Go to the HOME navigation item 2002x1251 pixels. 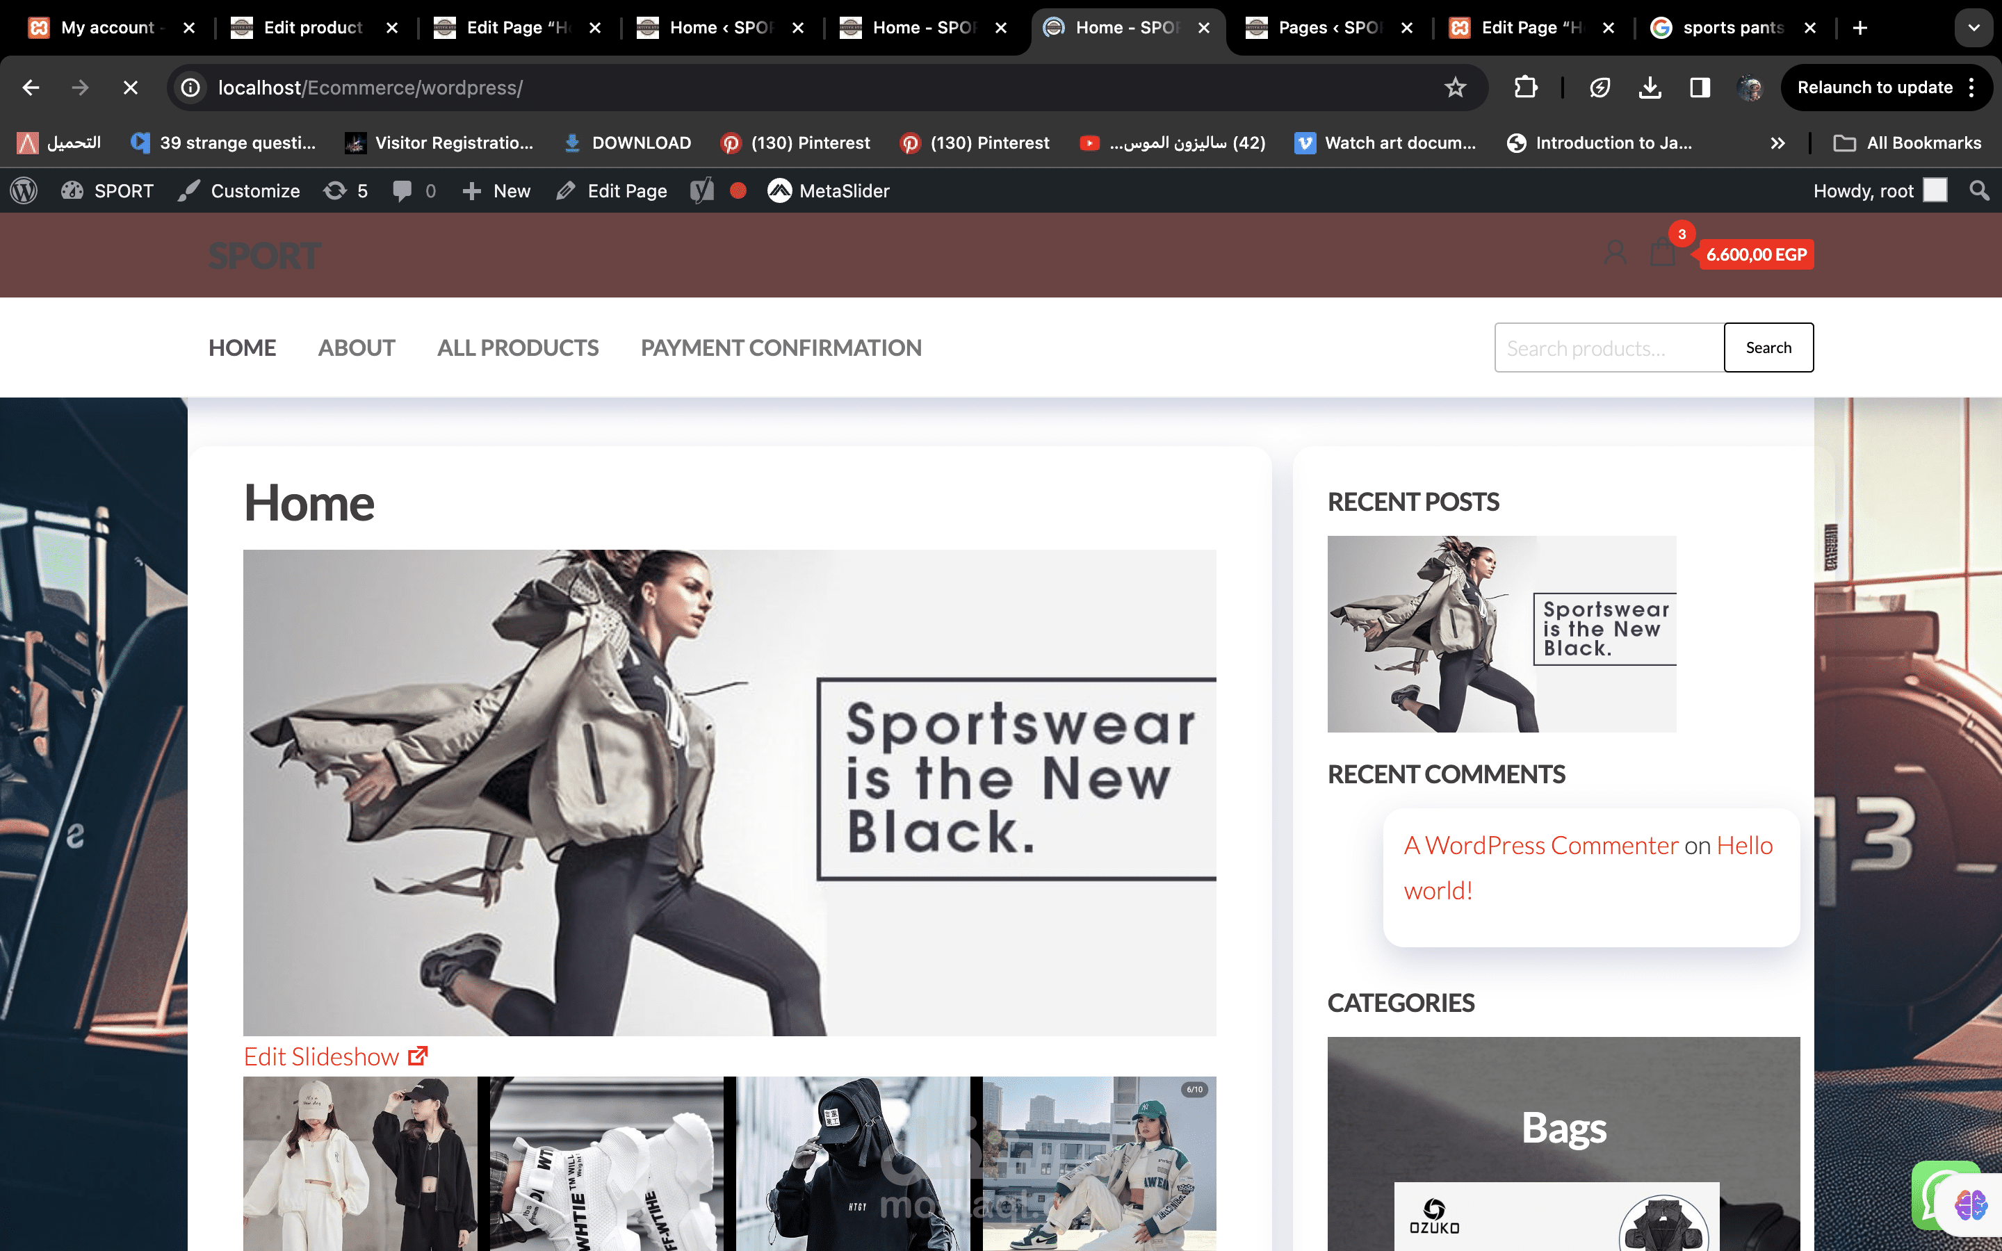point(243,347)
